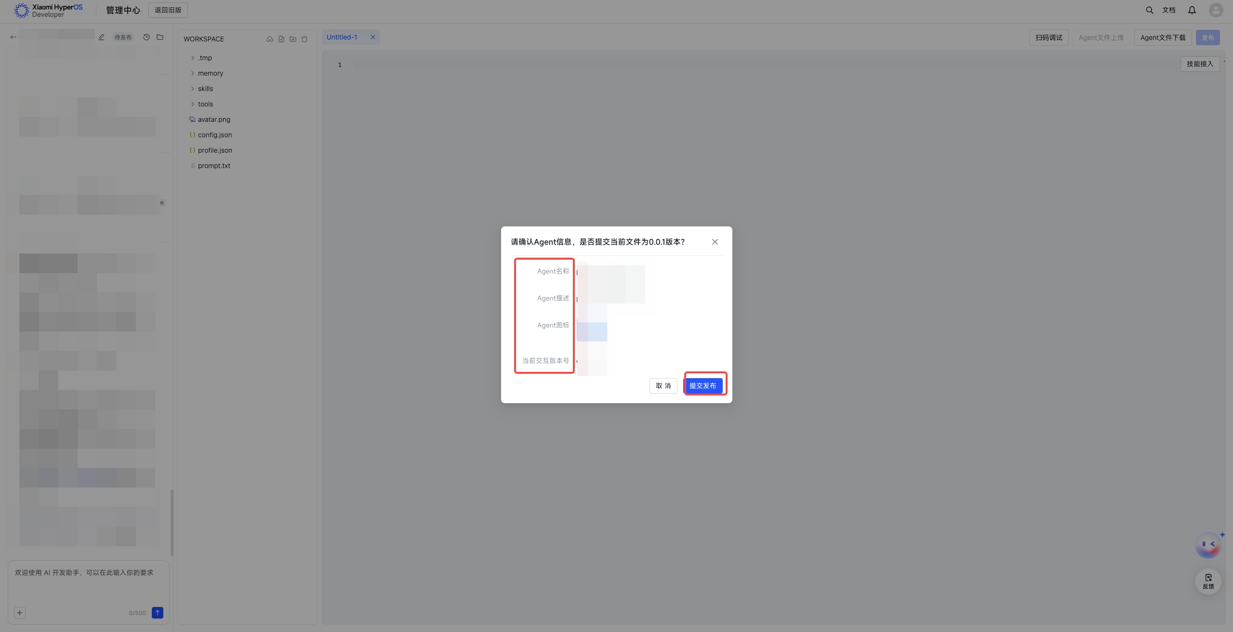Screen dimensions: 1233x632
Task: Expand the skills folder
Action: click(205, 89)
